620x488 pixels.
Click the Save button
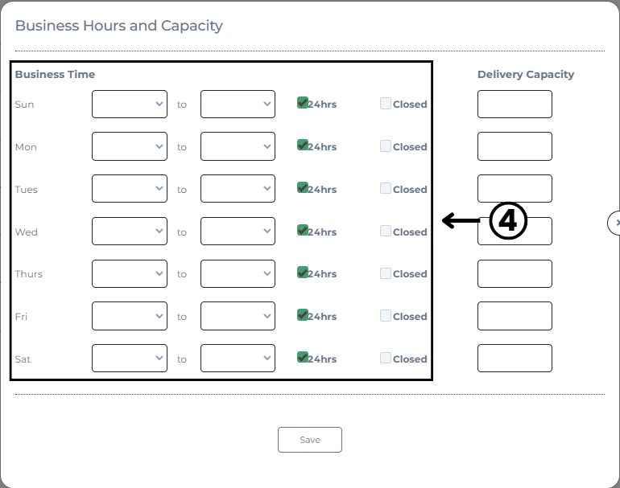tap(310, 440)
